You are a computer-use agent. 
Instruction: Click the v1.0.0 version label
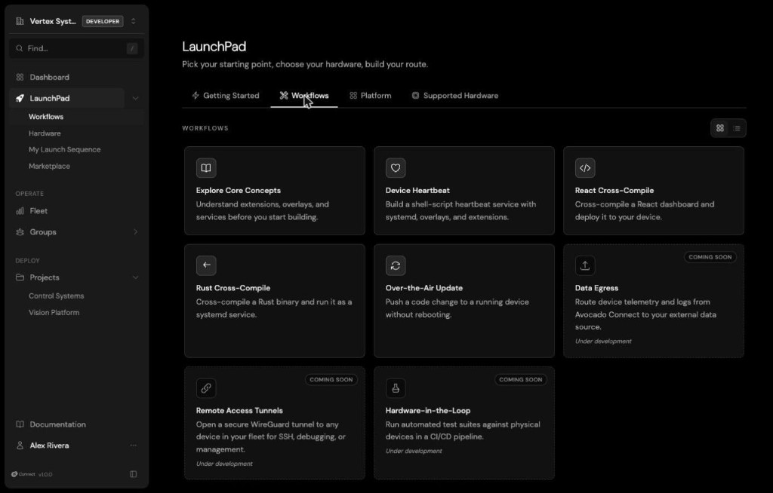coord(45,475)
